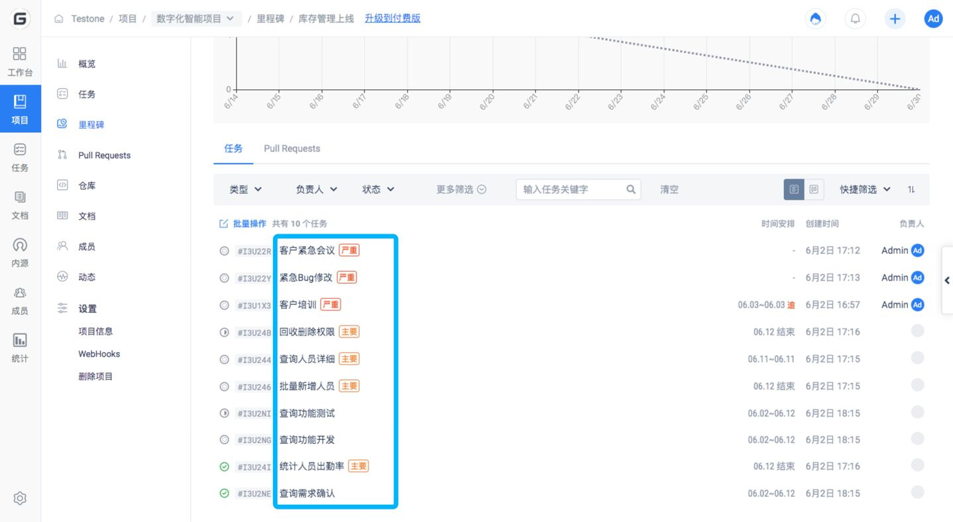The image size is (953, 522).
Task: Toggle completed check of 查询需求确认 task
Action: (x=224, y=493)
